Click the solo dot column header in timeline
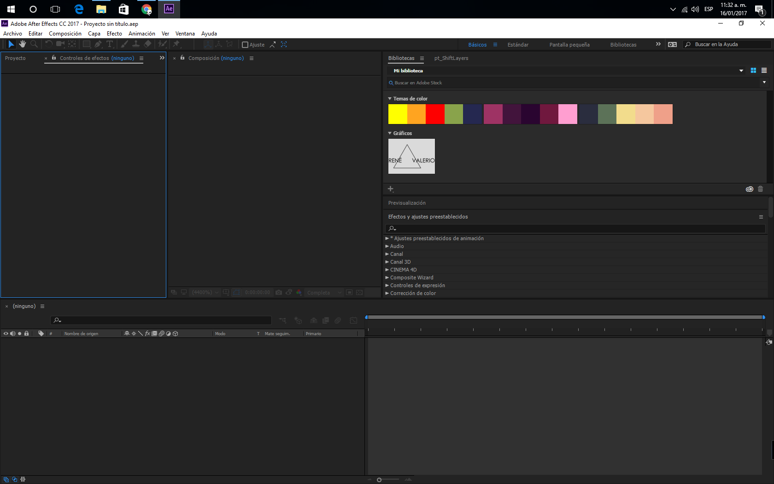 tap(19, 333)
